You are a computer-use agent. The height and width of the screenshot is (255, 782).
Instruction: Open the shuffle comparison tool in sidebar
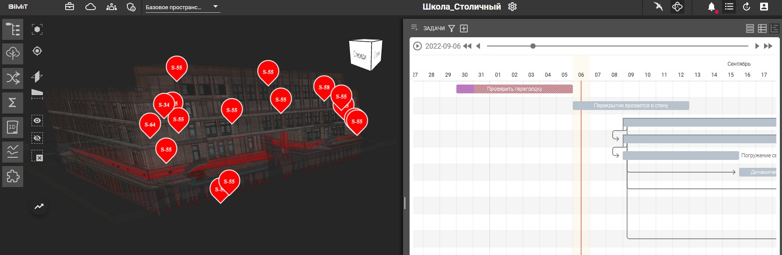pyautogui.click(x=13, y=78)
